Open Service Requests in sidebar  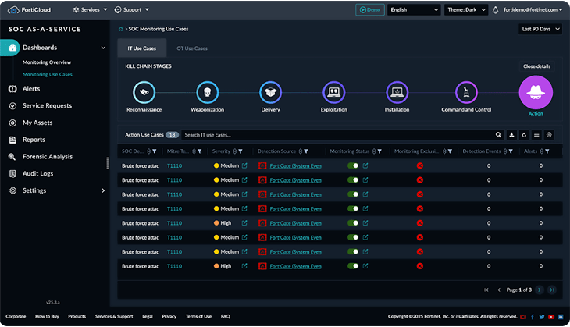point(48,105)
